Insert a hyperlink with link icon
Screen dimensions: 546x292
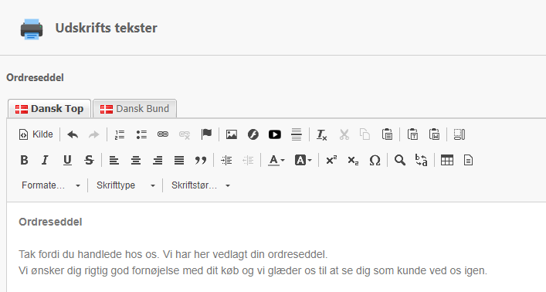(x=163, y=134)
